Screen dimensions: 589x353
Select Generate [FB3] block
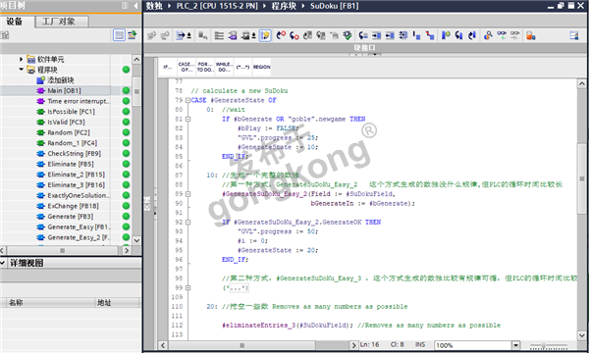(71, 217)
